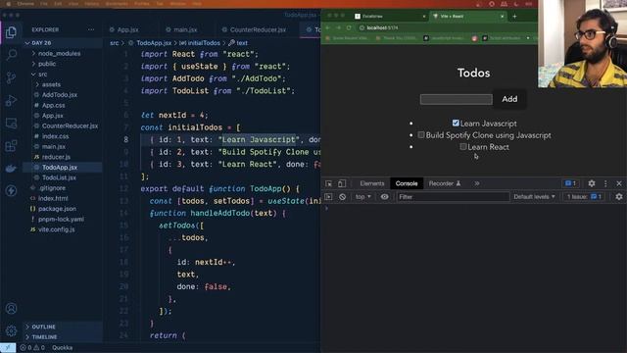The height and width of the screenshot is (353, 627).
Task: Uncheck the Learn Javascript todo
Action: [456, 123]
